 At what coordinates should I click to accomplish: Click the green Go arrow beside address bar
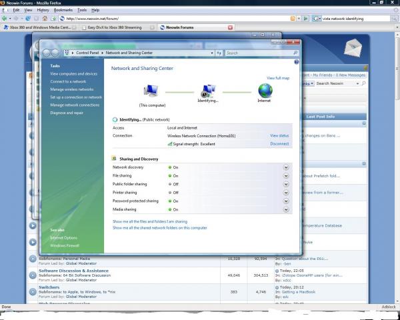pos(305,19)
